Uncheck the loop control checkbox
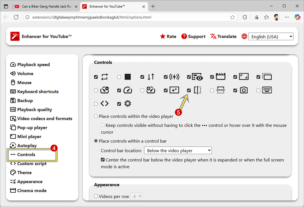 point(96,77)
